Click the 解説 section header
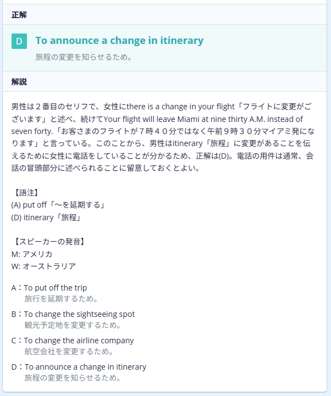 pyautogui.click(x=19, y=82)
